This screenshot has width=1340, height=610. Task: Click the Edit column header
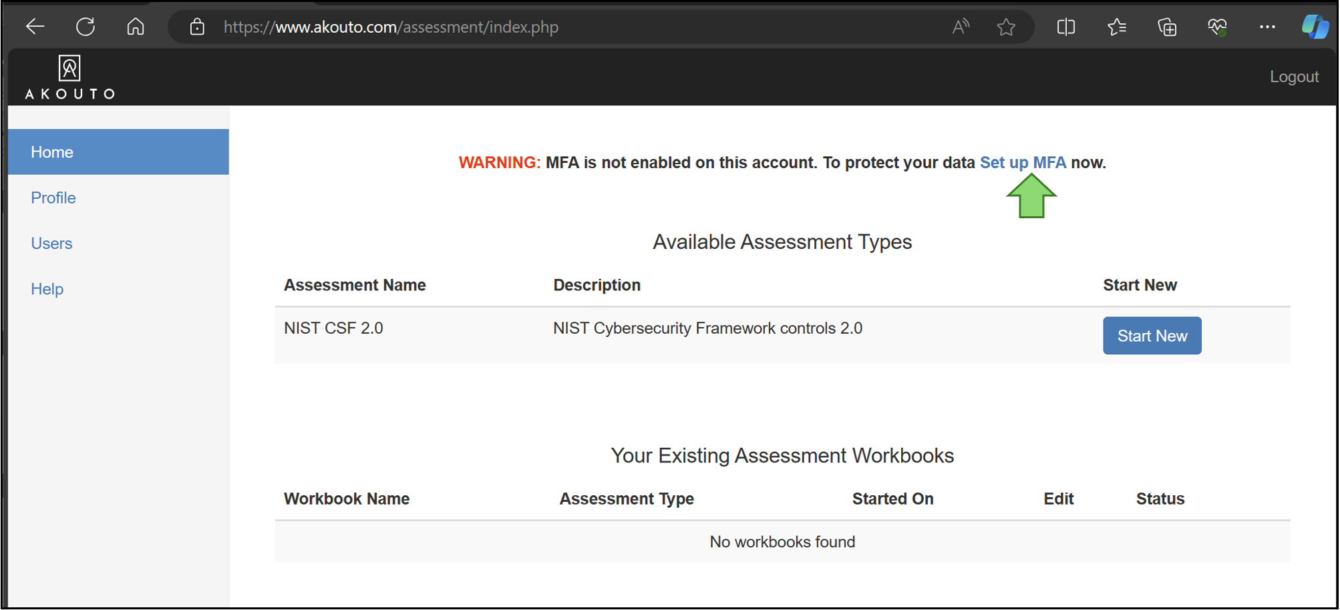pos(1058,499)
